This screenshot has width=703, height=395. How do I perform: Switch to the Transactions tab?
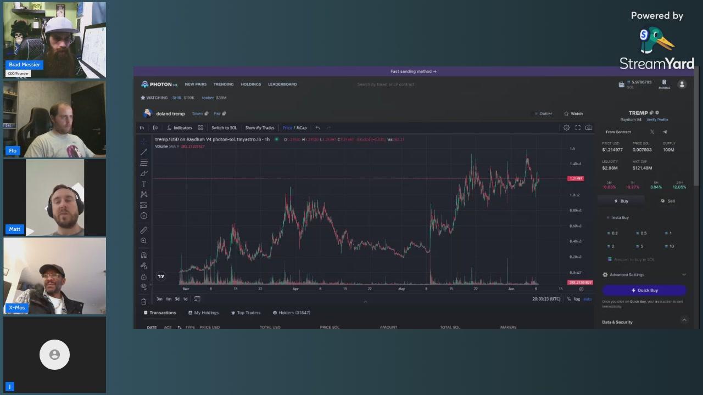160,313
